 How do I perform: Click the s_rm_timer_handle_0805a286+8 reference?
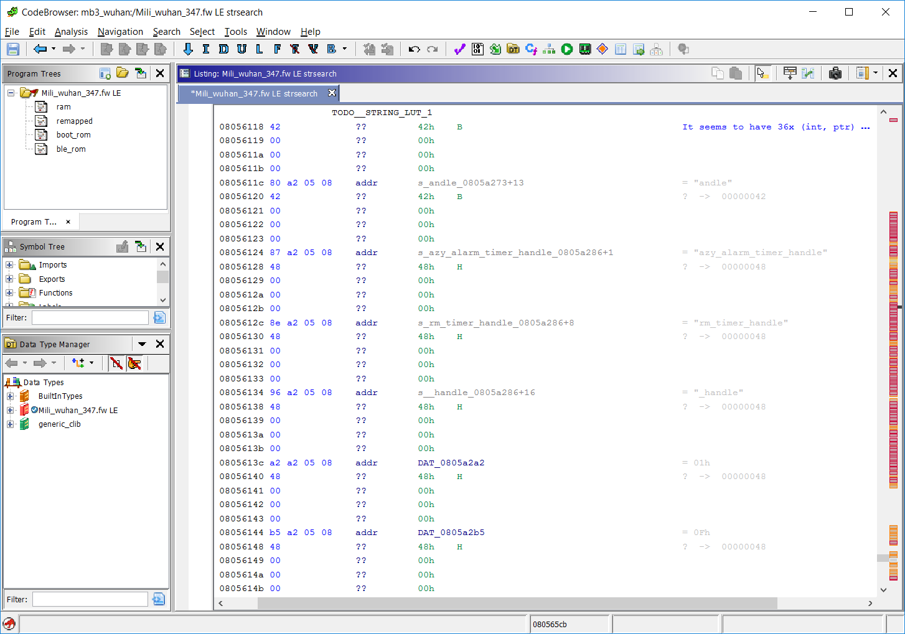[496, 323]
